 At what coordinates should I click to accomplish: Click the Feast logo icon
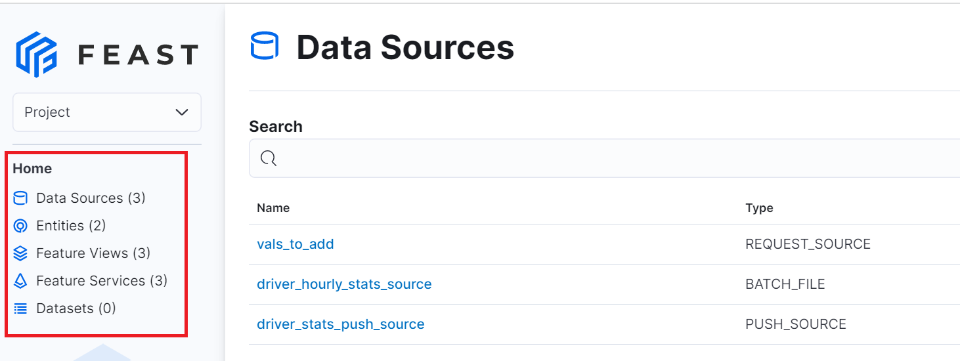click(37, 54)
